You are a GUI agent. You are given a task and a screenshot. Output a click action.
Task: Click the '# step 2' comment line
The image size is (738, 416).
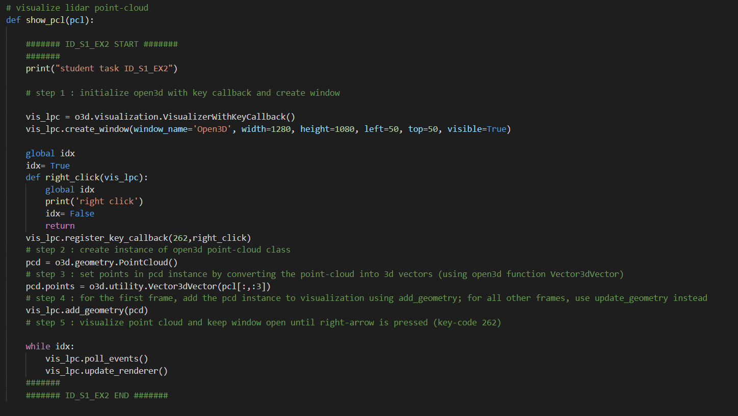158,250
